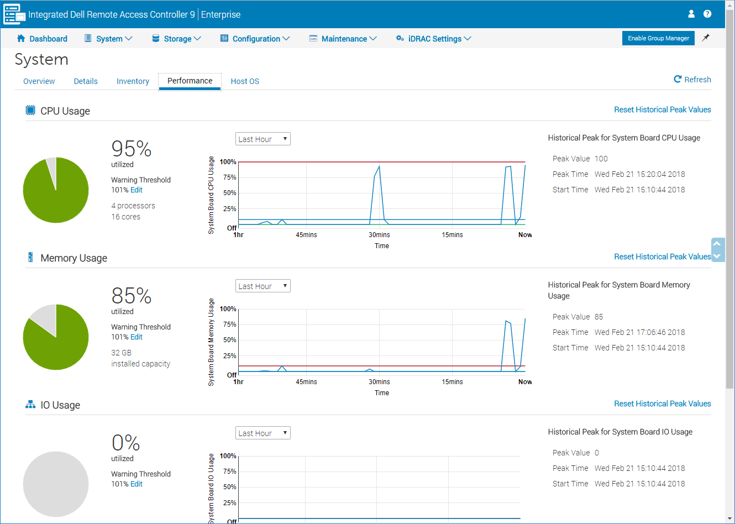
Task: Reset Historical Peak Values for Memory Usage
Action: tap(663, 256)
